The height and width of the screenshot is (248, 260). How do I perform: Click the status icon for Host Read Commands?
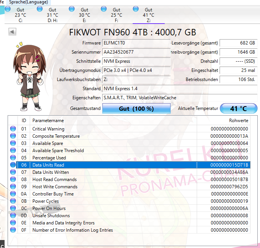click(13, 179)
